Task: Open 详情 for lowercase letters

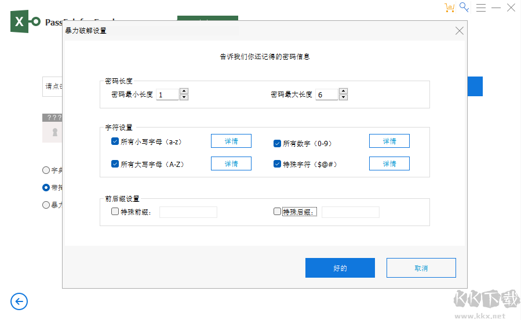Action: coord(231,141)
